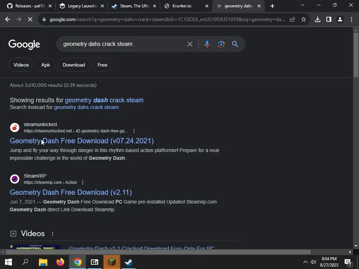Image resolution: width=359 pixels, height=269 pixels.
Task: Open 7-Zip from the taskbar
Action: (95, 262)
